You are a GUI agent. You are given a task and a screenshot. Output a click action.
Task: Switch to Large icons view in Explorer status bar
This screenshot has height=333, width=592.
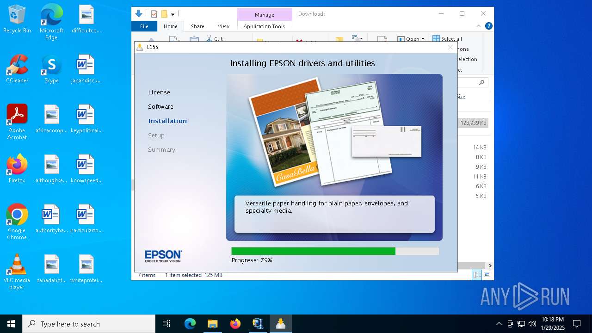[487, 275]
